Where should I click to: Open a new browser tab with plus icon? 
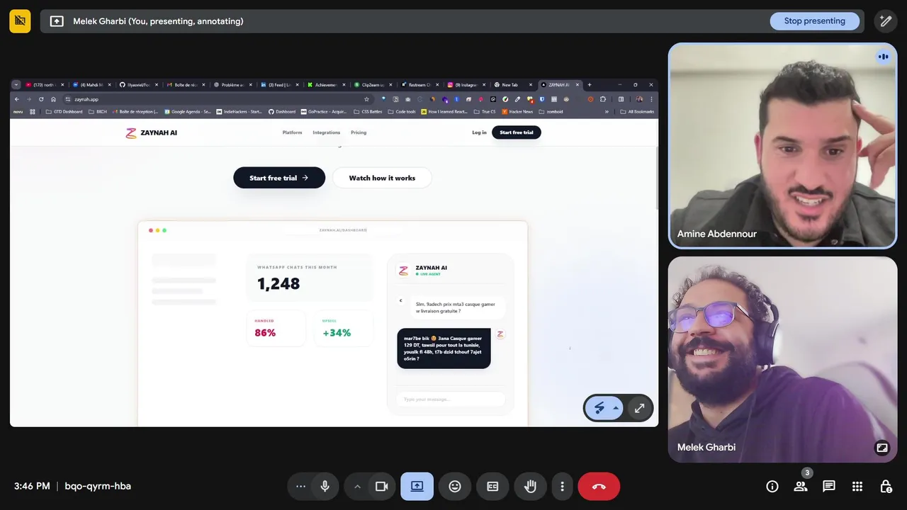point(590,85)
